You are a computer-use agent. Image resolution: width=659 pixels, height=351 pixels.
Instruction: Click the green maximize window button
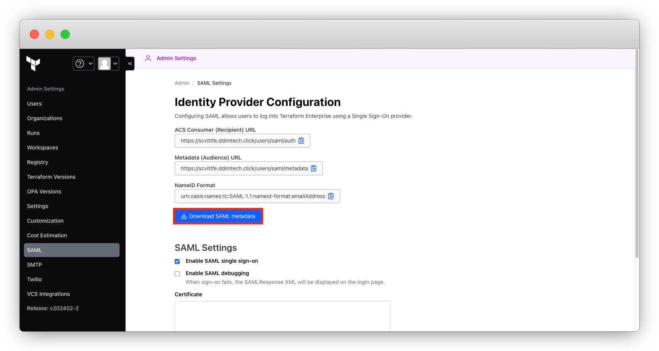65,34
